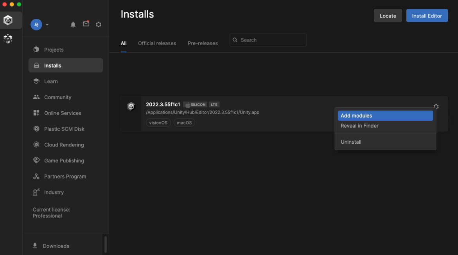Click the SILICON badge
The width and height of the screenshot is (458, 255).
[x=195, y=104]
